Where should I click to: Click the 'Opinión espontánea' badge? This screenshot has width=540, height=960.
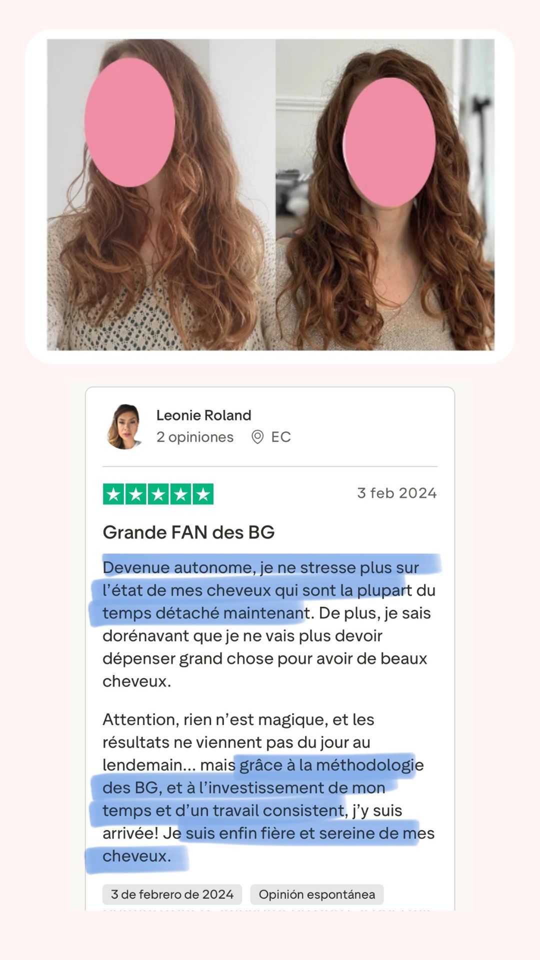317,894
